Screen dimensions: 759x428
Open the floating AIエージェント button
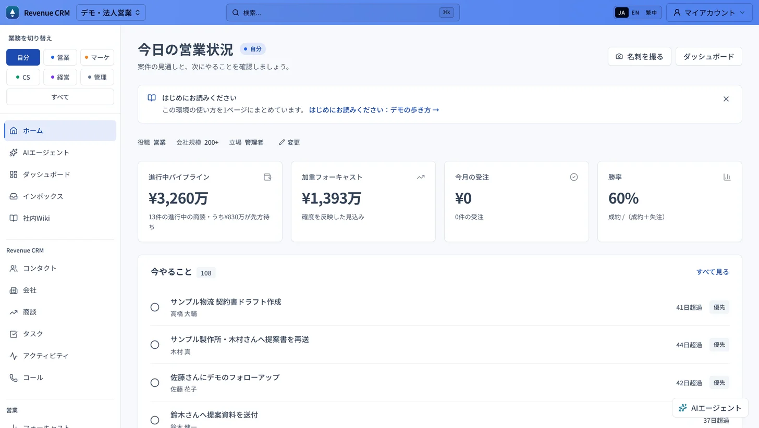[x=710, y=408]
